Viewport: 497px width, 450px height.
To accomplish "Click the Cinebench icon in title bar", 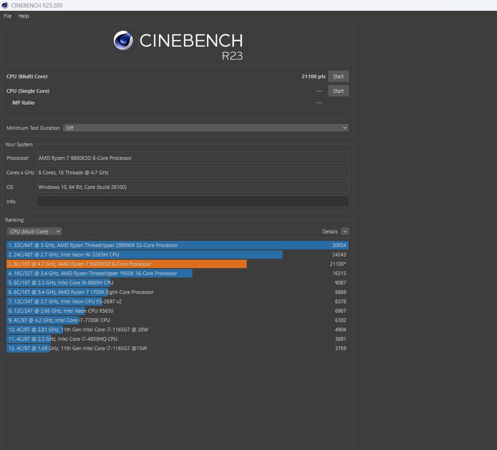I will click(5, 5).
